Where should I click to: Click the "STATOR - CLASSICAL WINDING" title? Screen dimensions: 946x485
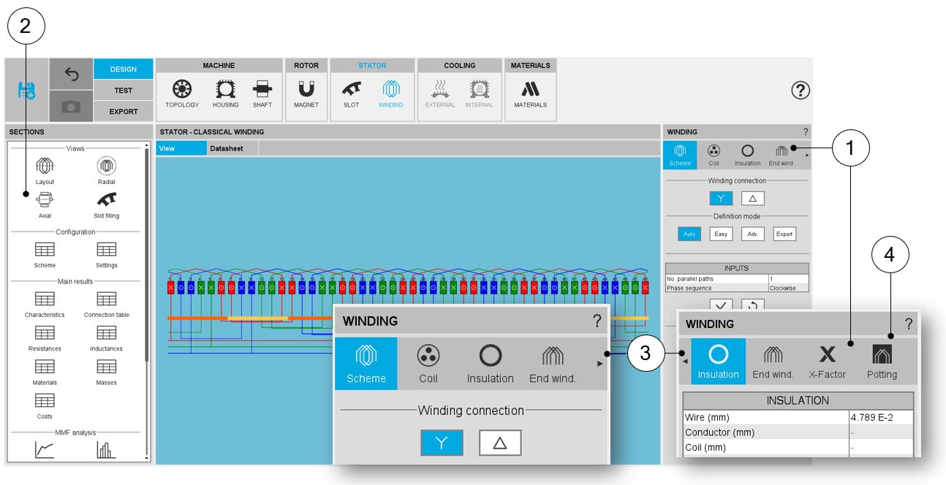(x=212, y=132)
